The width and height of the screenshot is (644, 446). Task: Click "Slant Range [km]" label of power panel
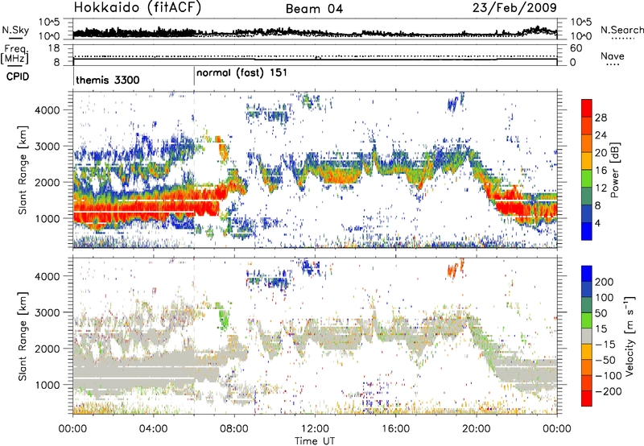pyautogui.click(x=23, y=170)
